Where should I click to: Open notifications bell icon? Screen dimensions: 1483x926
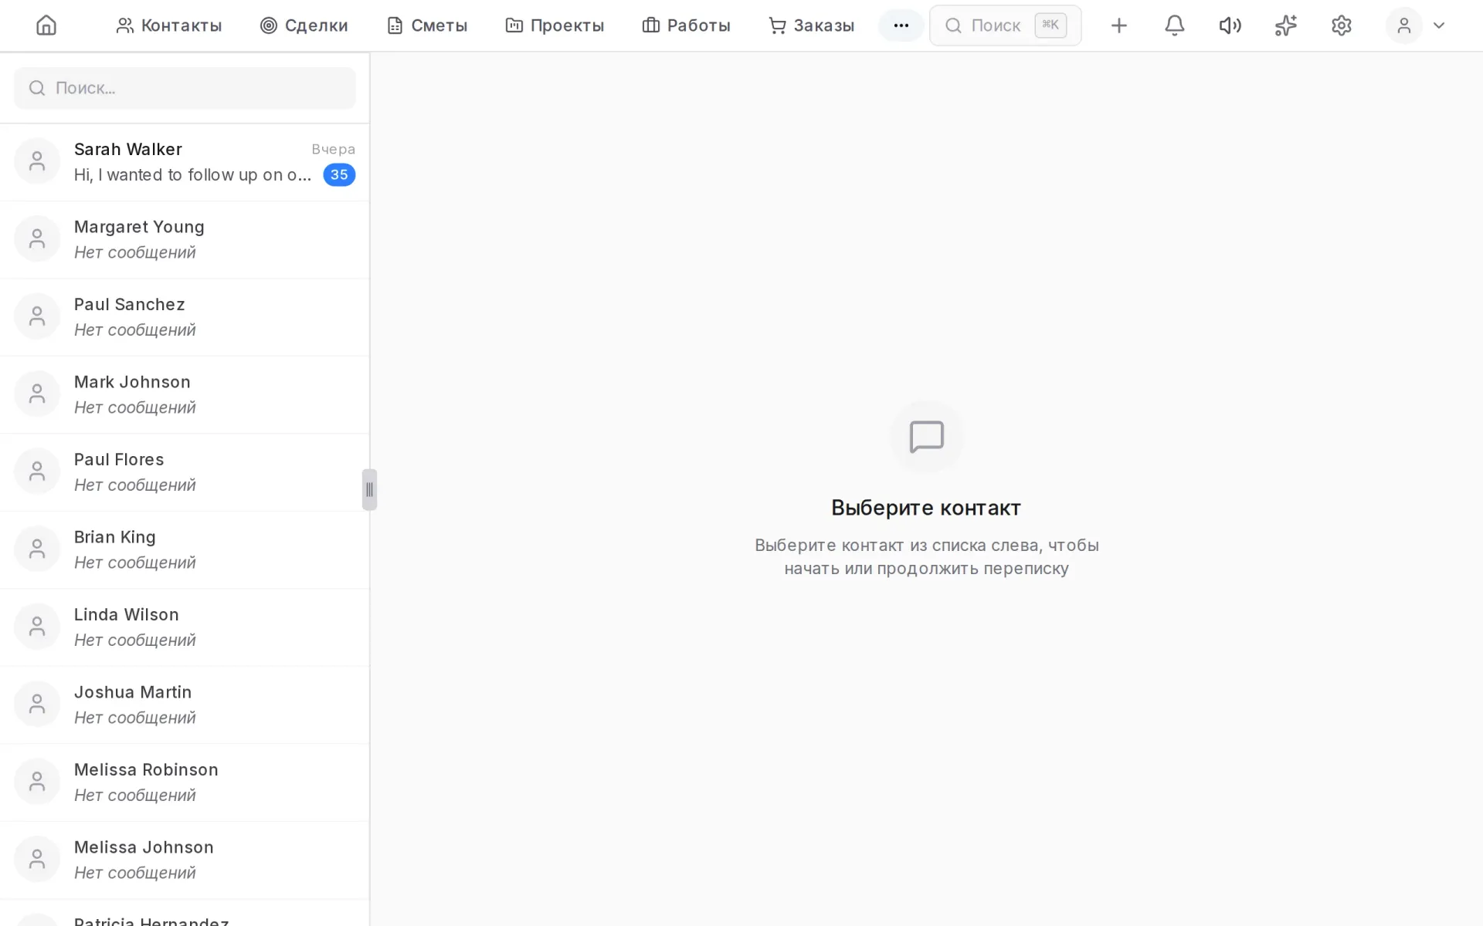(x=1174, y=25)
